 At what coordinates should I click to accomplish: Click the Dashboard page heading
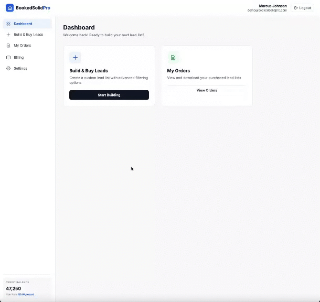point(79,28)
